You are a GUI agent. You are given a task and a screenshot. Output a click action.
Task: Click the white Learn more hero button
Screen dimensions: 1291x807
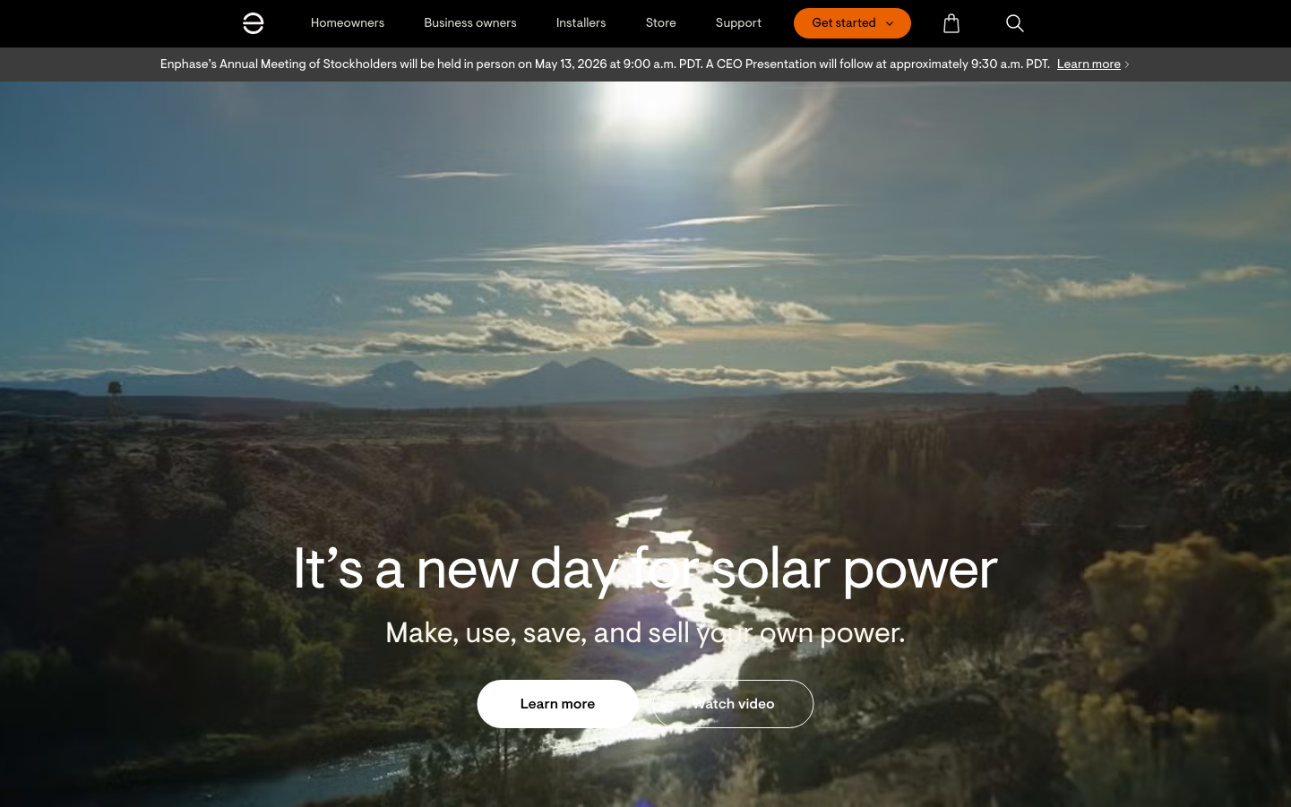coord(557,704)
